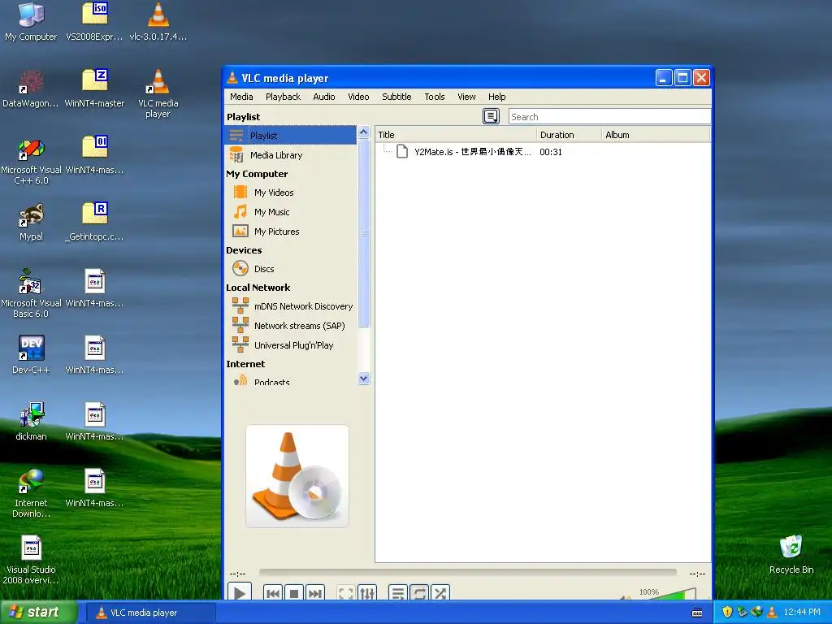Click the VLC cone system tray icon
This screenshot has height=624, width=832.
(772, 613)
